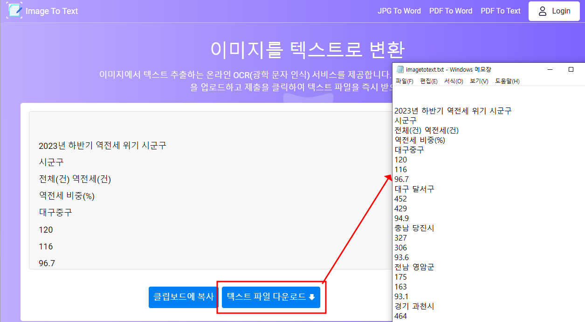
Task: Click the Notepad icon in the imagetotext.txt title bar
Action: click(x=399, y=68)
